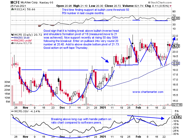The width and height of the screenshot is (183, 139).
Task: Click the Volume 821.7K header value
Action: [x=133, y=6]
